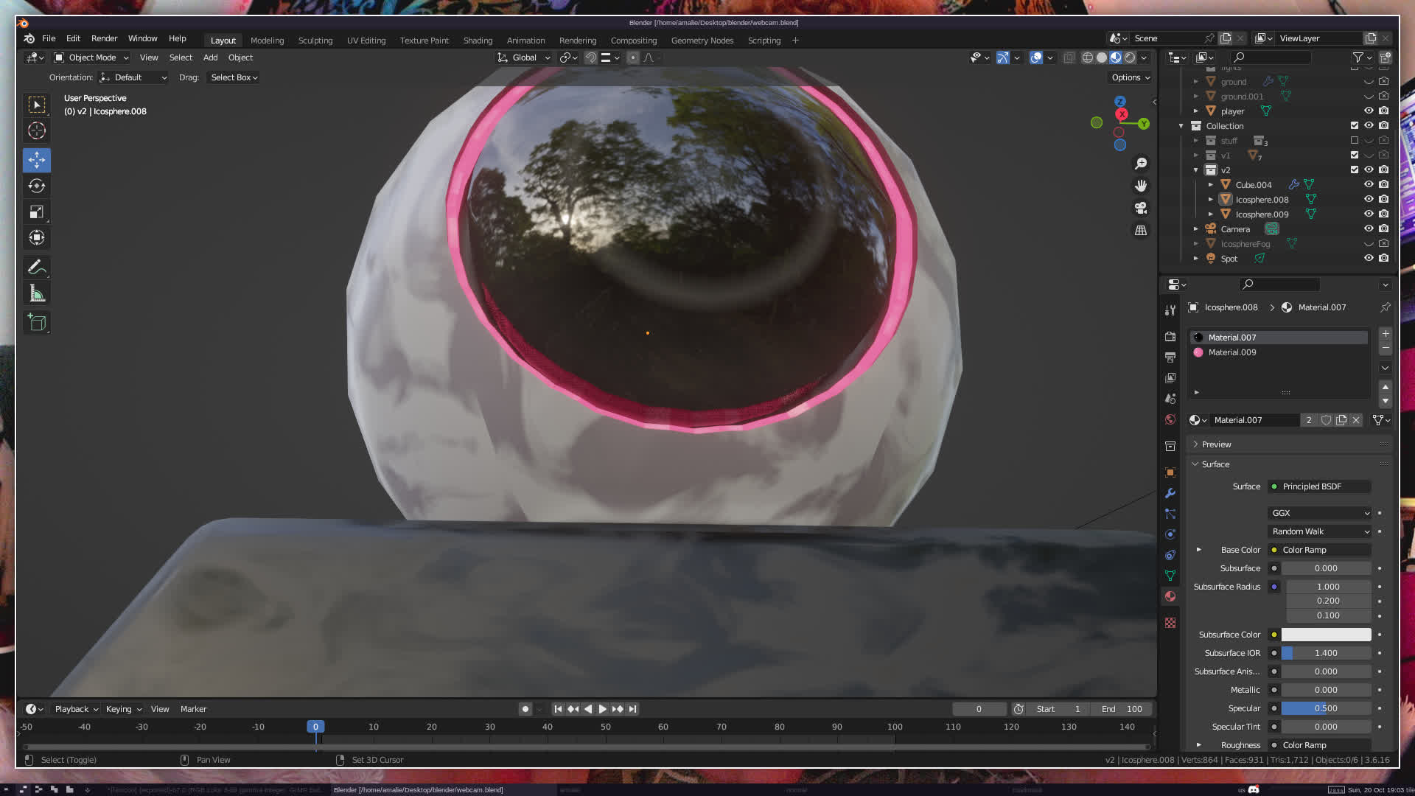Choose the Annotate pencil tool
Image resolution: width=1415 pixels, height=796 pixels.
click(36, 267)
